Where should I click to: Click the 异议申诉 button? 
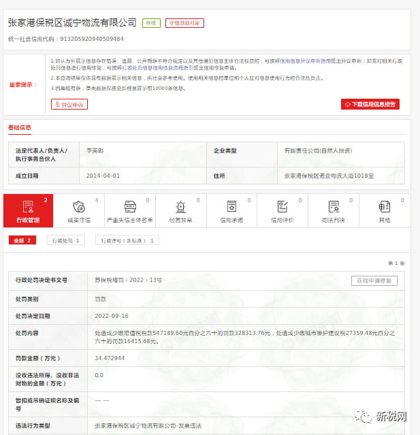69,104
